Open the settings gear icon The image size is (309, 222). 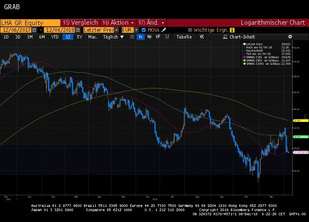coord(290,37)
